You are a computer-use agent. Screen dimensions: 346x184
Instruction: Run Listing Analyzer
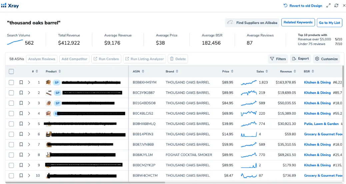click(144, 59)
